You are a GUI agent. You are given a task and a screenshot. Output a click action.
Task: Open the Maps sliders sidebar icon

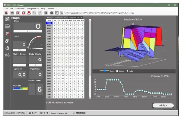[x=7, y=19]
